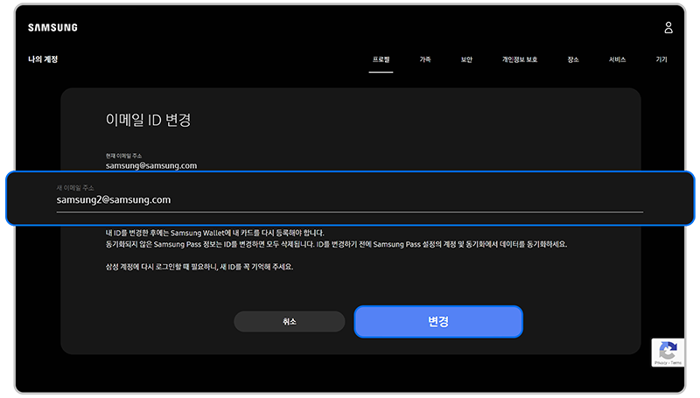Click the 이메일 ID 변경 heading
The height and width of the screenshot is (398, 700).
148,120
